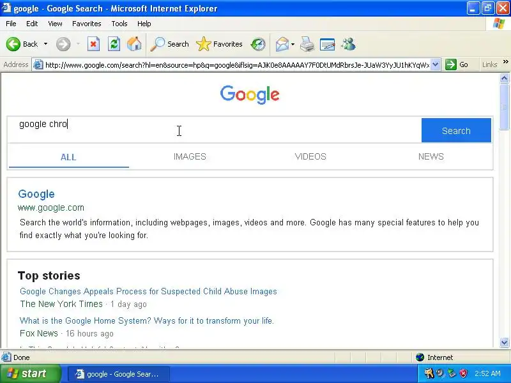Open the Forward history dropdown arrow
The height and width of the screenshot is (383, 511).
(78, 44)
